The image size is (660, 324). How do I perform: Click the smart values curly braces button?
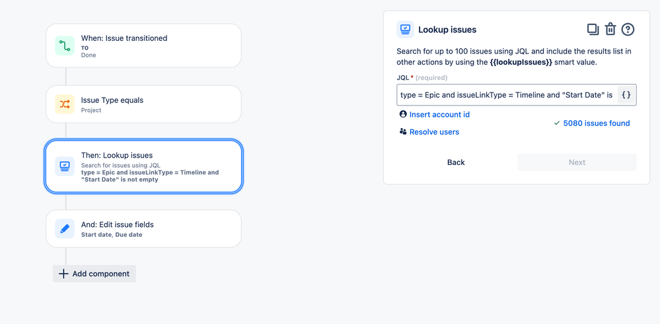626,95
